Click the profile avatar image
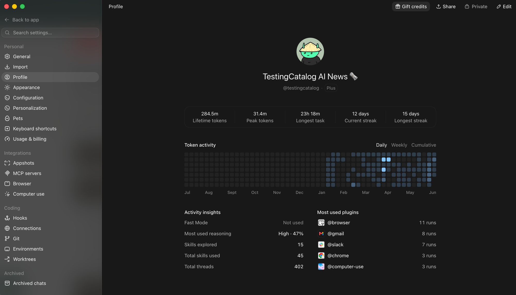Viewport: 516px width, 295px height. click(x=310, y=52)
